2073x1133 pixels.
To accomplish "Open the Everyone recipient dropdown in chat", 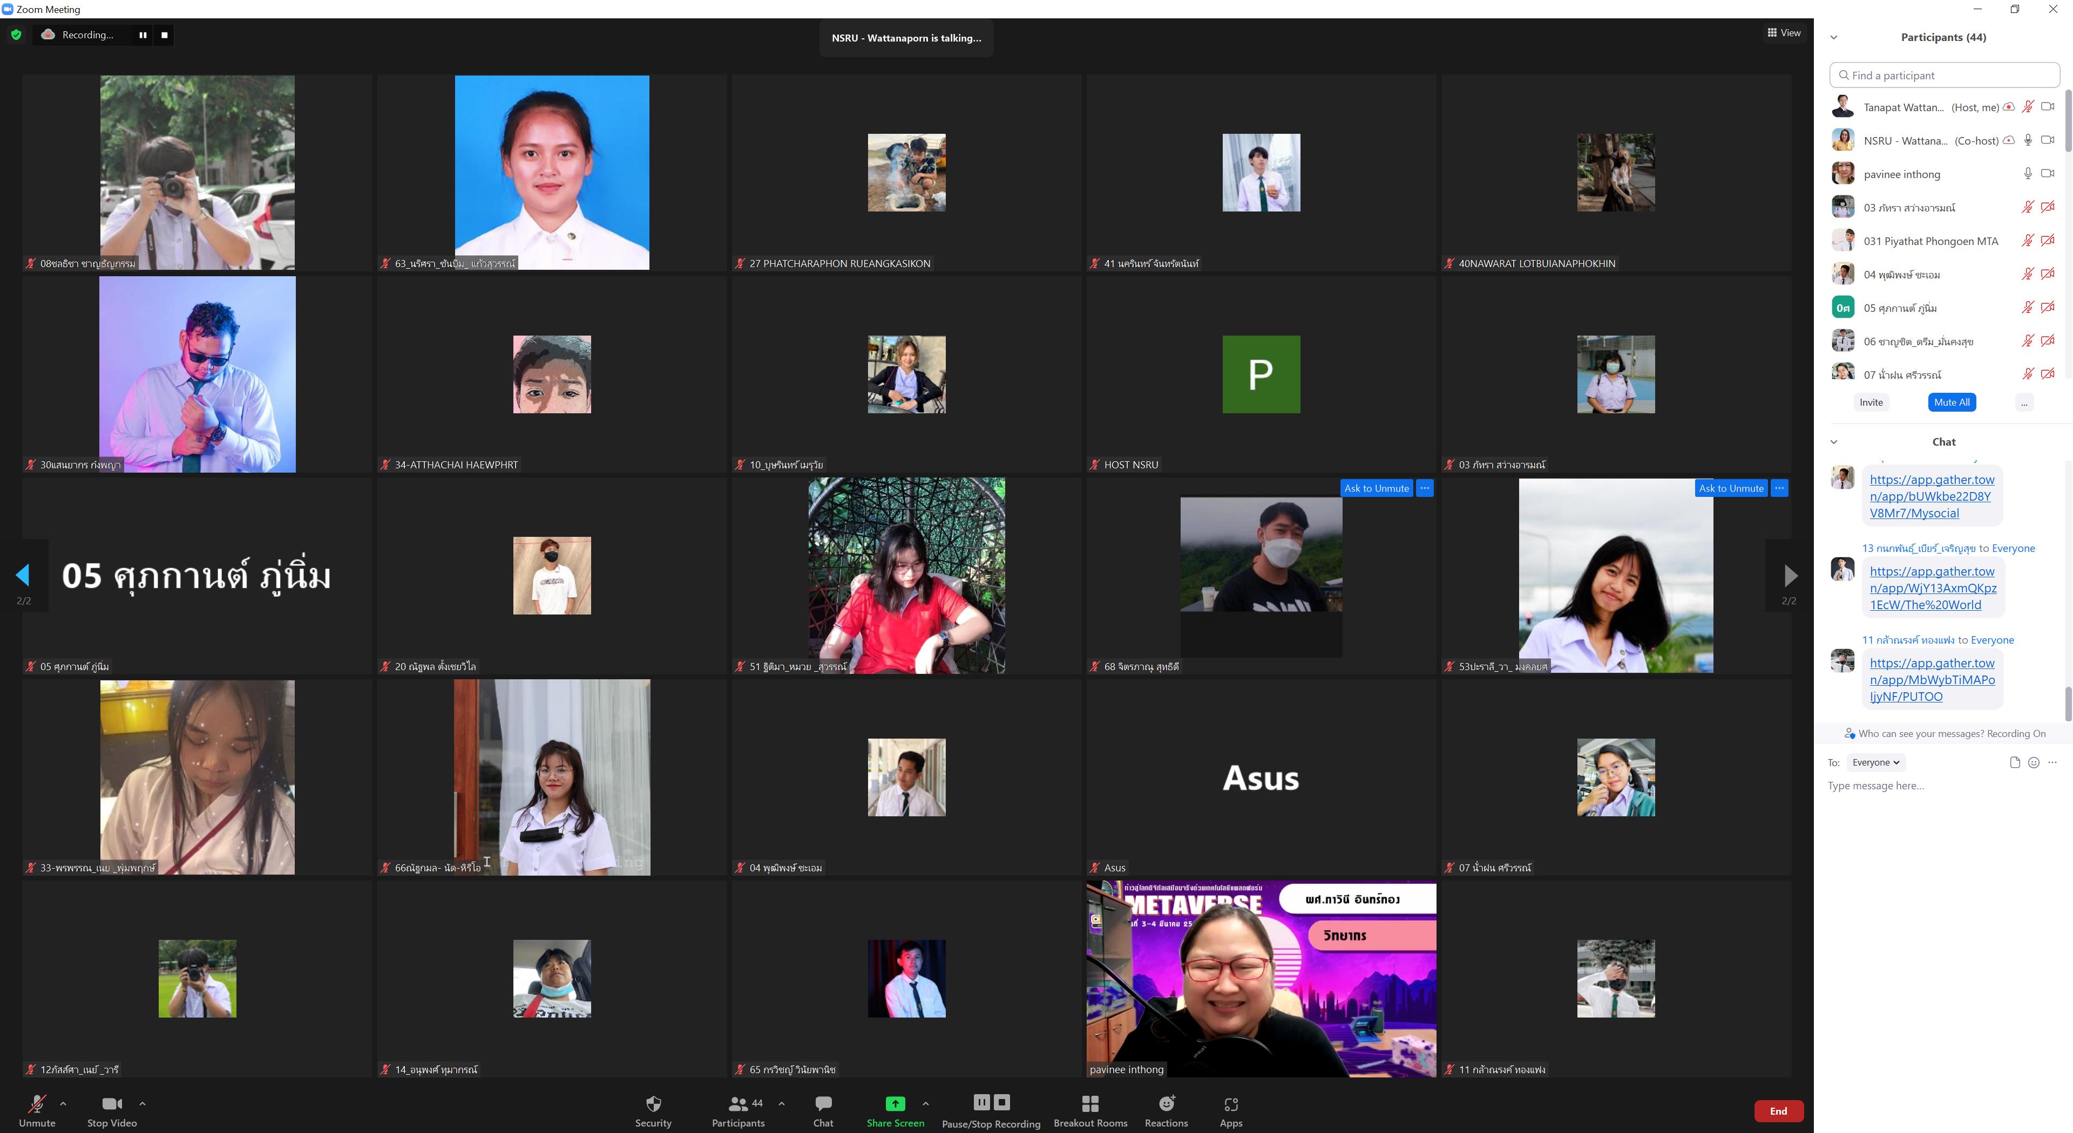I will (x=1875, y=762).
